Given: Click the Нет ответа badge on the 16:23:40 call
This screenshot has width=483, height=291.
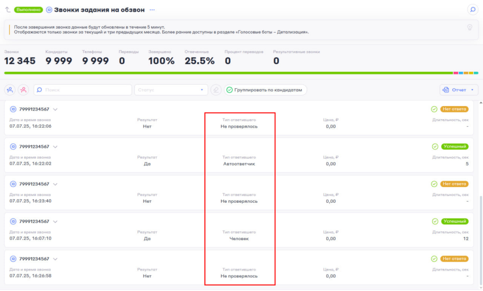Looking at the screenshot, I should 455,184.
